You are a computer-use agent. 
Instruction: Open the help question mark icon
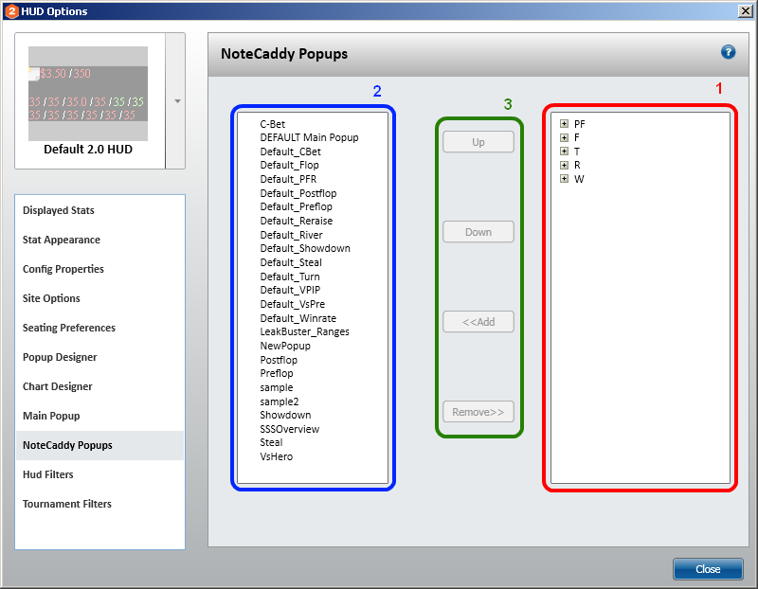click(x=728, y=52)
